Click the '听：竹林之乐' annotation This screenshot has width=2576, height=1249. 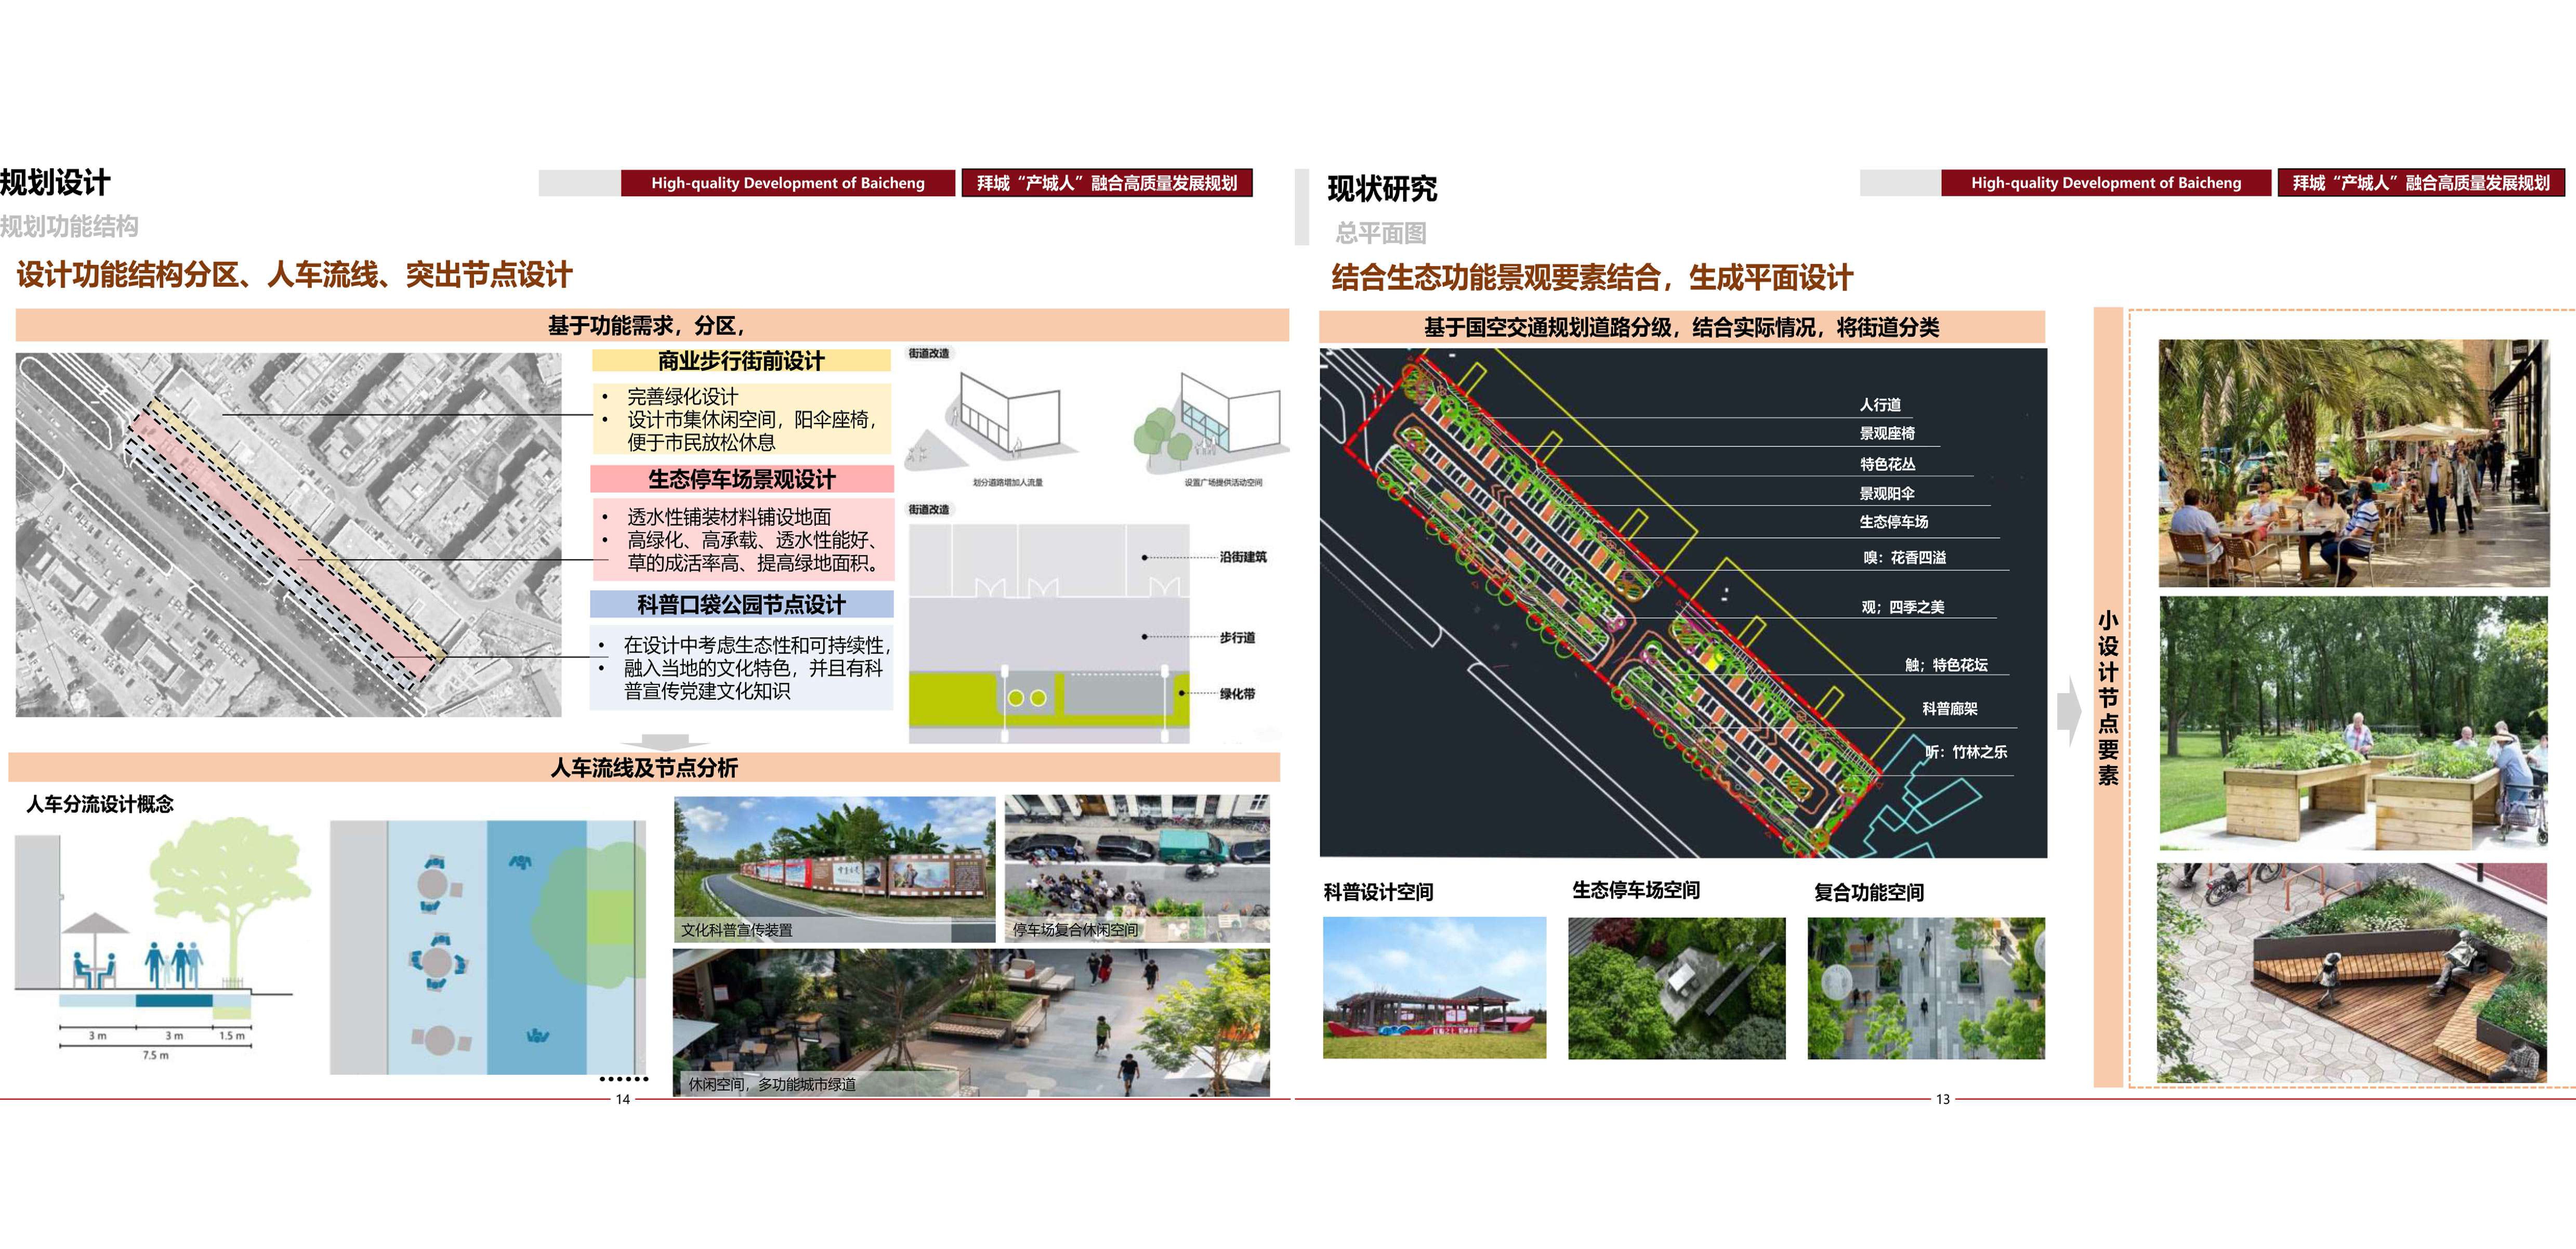pyautogui.click(x=1966, y=752)
